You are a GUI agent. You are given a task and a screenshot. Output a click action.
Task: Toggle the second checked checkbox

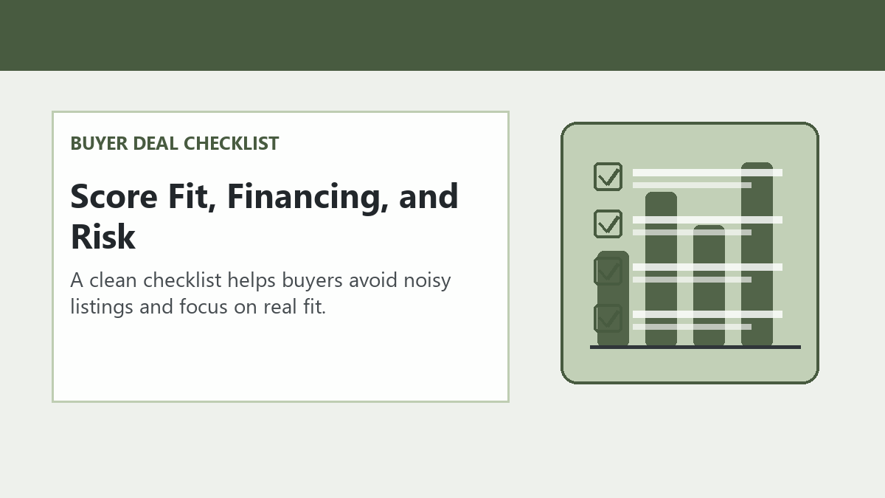coord(608,224)
